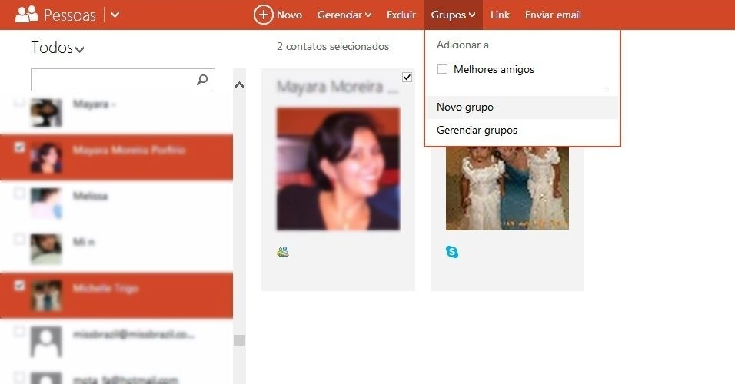
Task: Click the Pessoas title text
Action: 70,15
